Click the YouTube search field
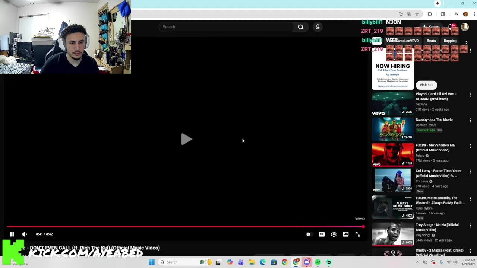 (226, 27)
